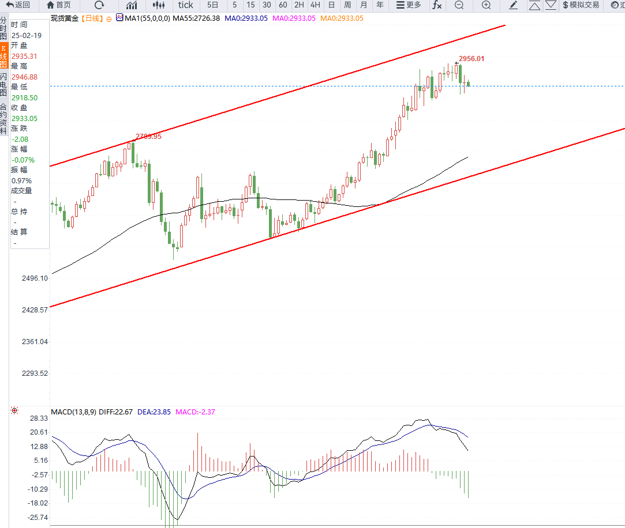625x528 pixels.
Task: Open 模拟交易 simulated trading
Action: tap(581, 5)
